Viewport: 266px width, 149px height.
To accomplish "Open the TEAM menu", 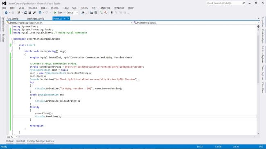I will pos(65,8).
